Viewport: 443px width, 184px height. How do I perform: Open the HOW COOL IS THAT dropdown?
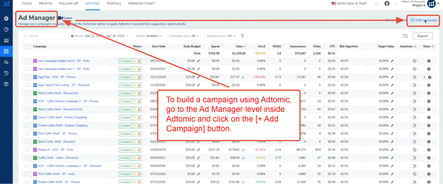[x=354, y=3]
